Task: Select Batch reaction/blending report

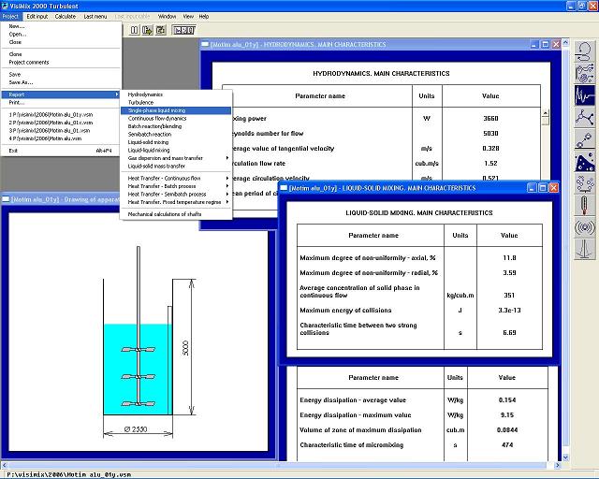Action: [x=176, y=126]
